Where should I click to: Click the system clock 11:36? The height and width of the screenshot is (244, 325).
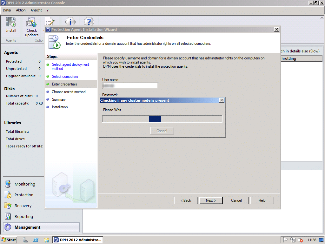[312, 240]
